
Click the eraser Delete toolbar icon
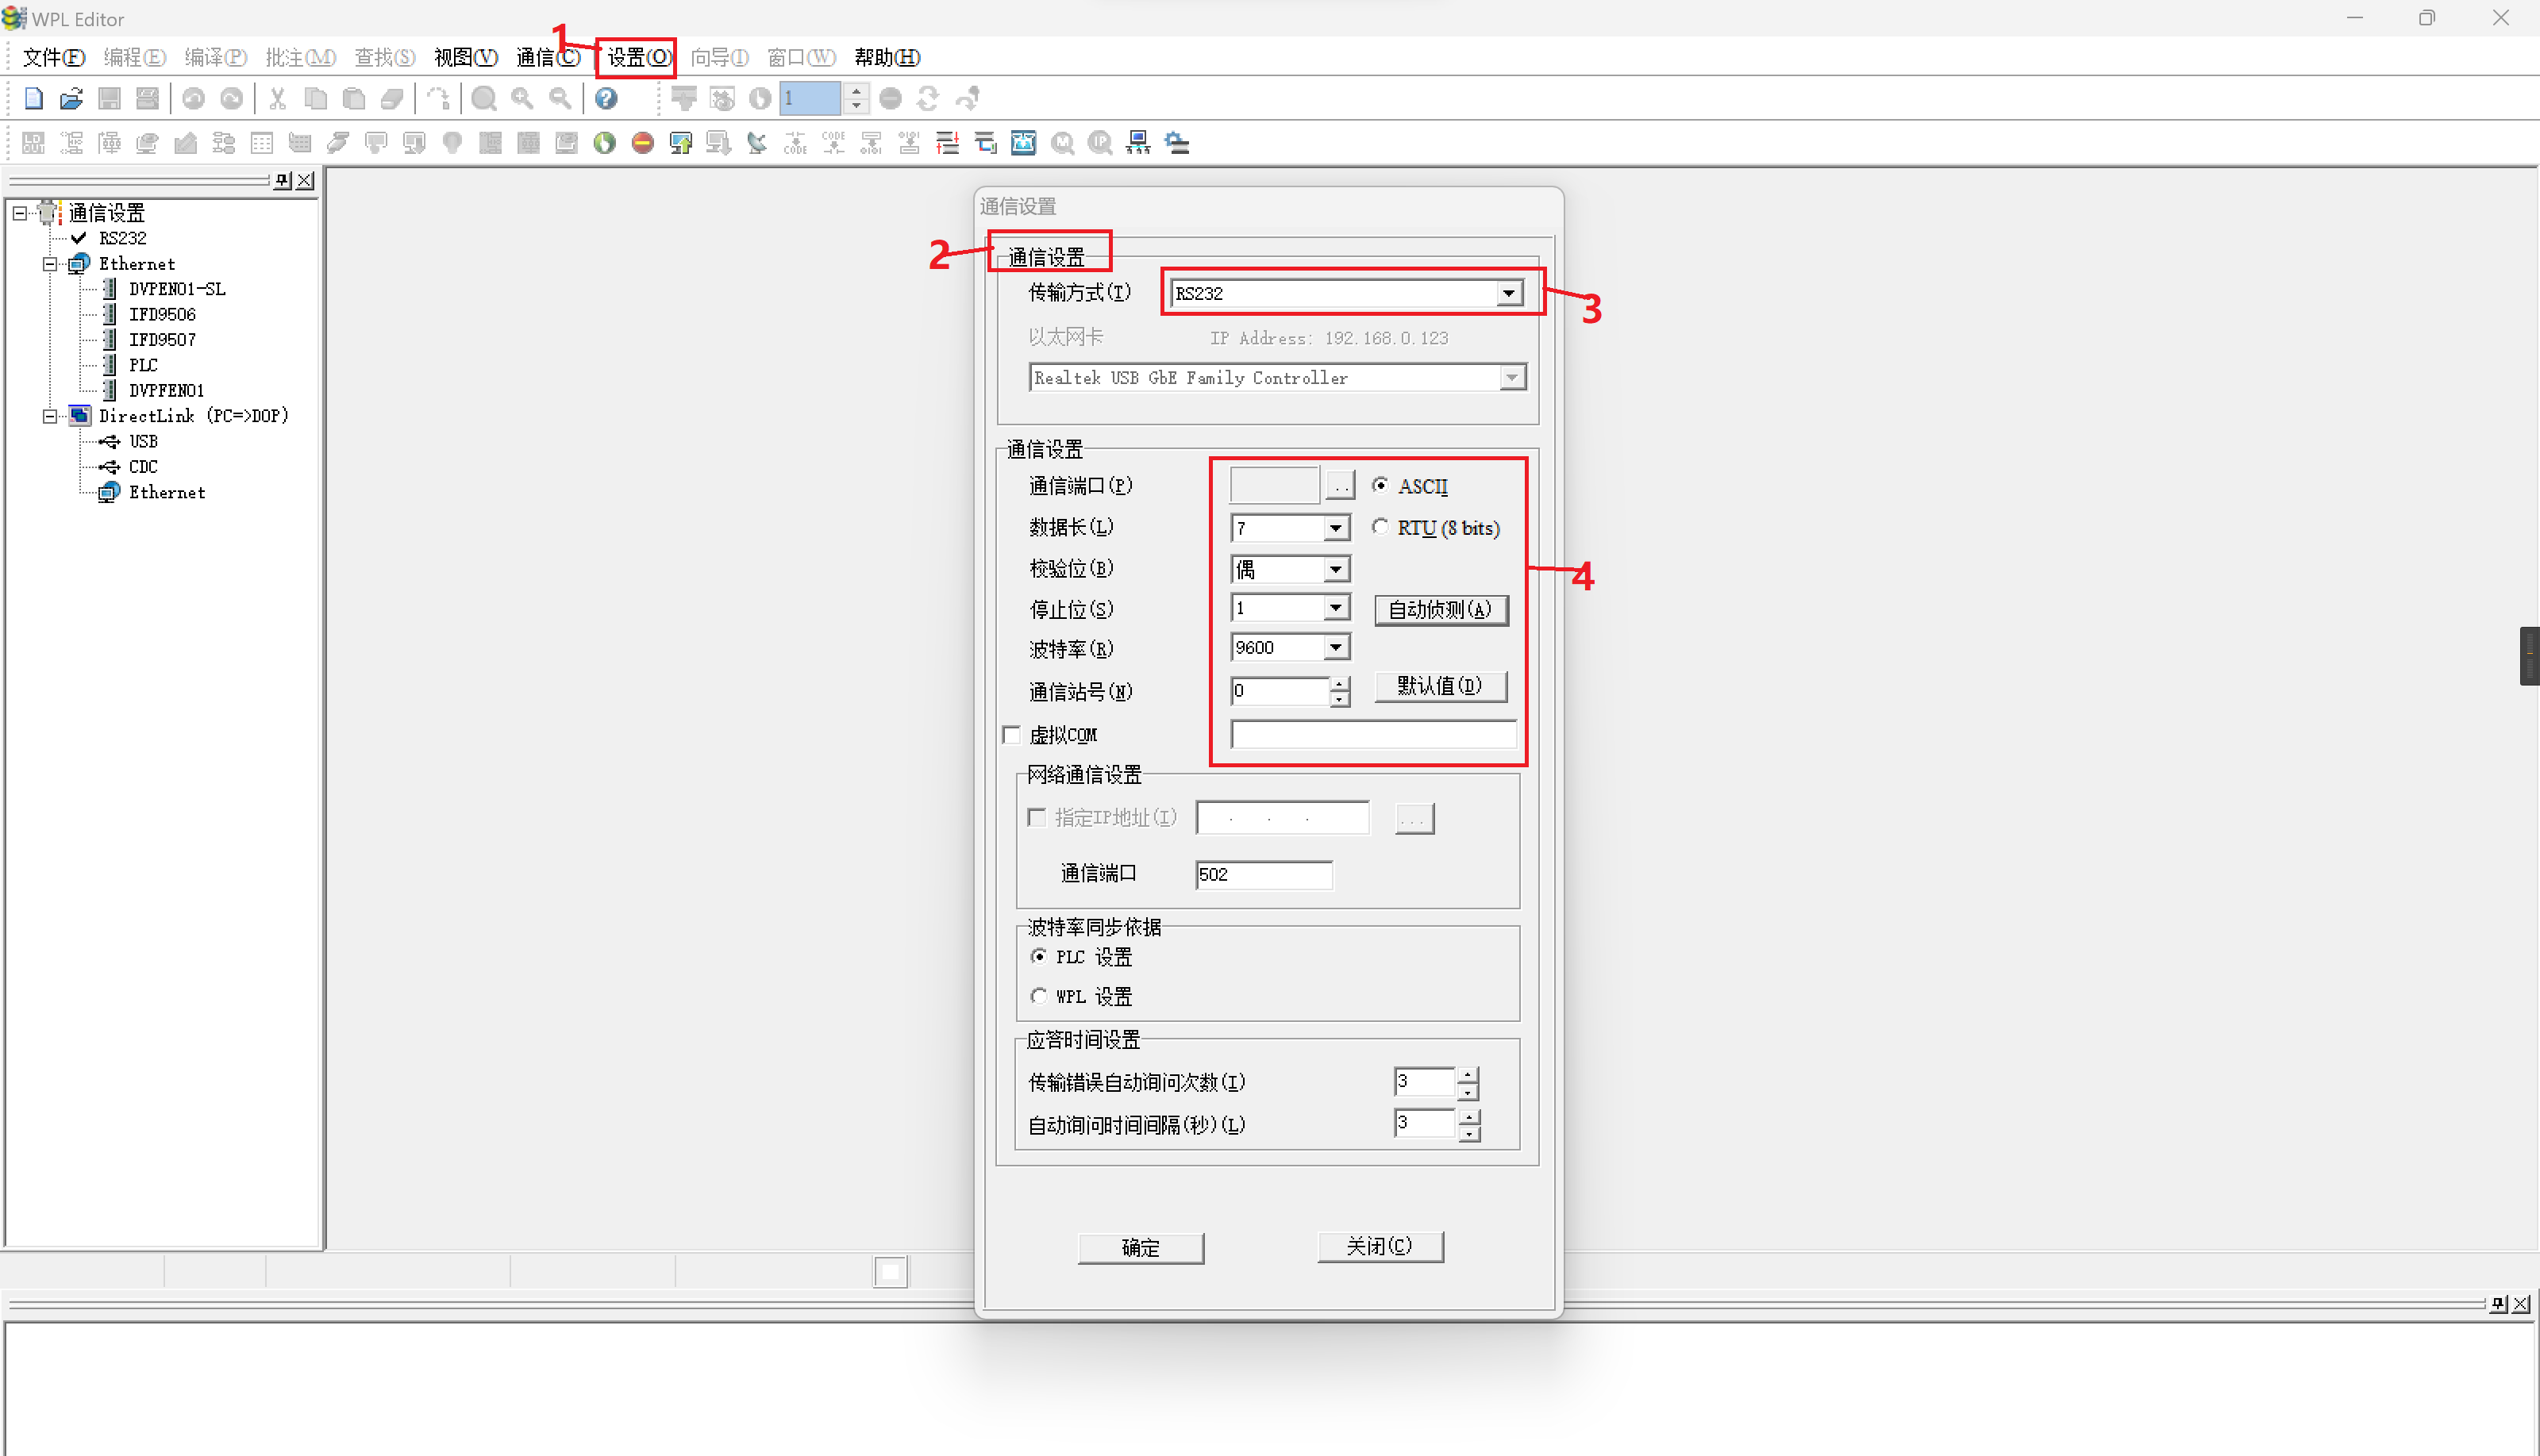pos(391,98)
